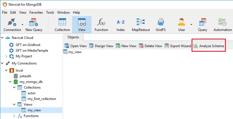Click the Analyze Schema button

(208, 46)
